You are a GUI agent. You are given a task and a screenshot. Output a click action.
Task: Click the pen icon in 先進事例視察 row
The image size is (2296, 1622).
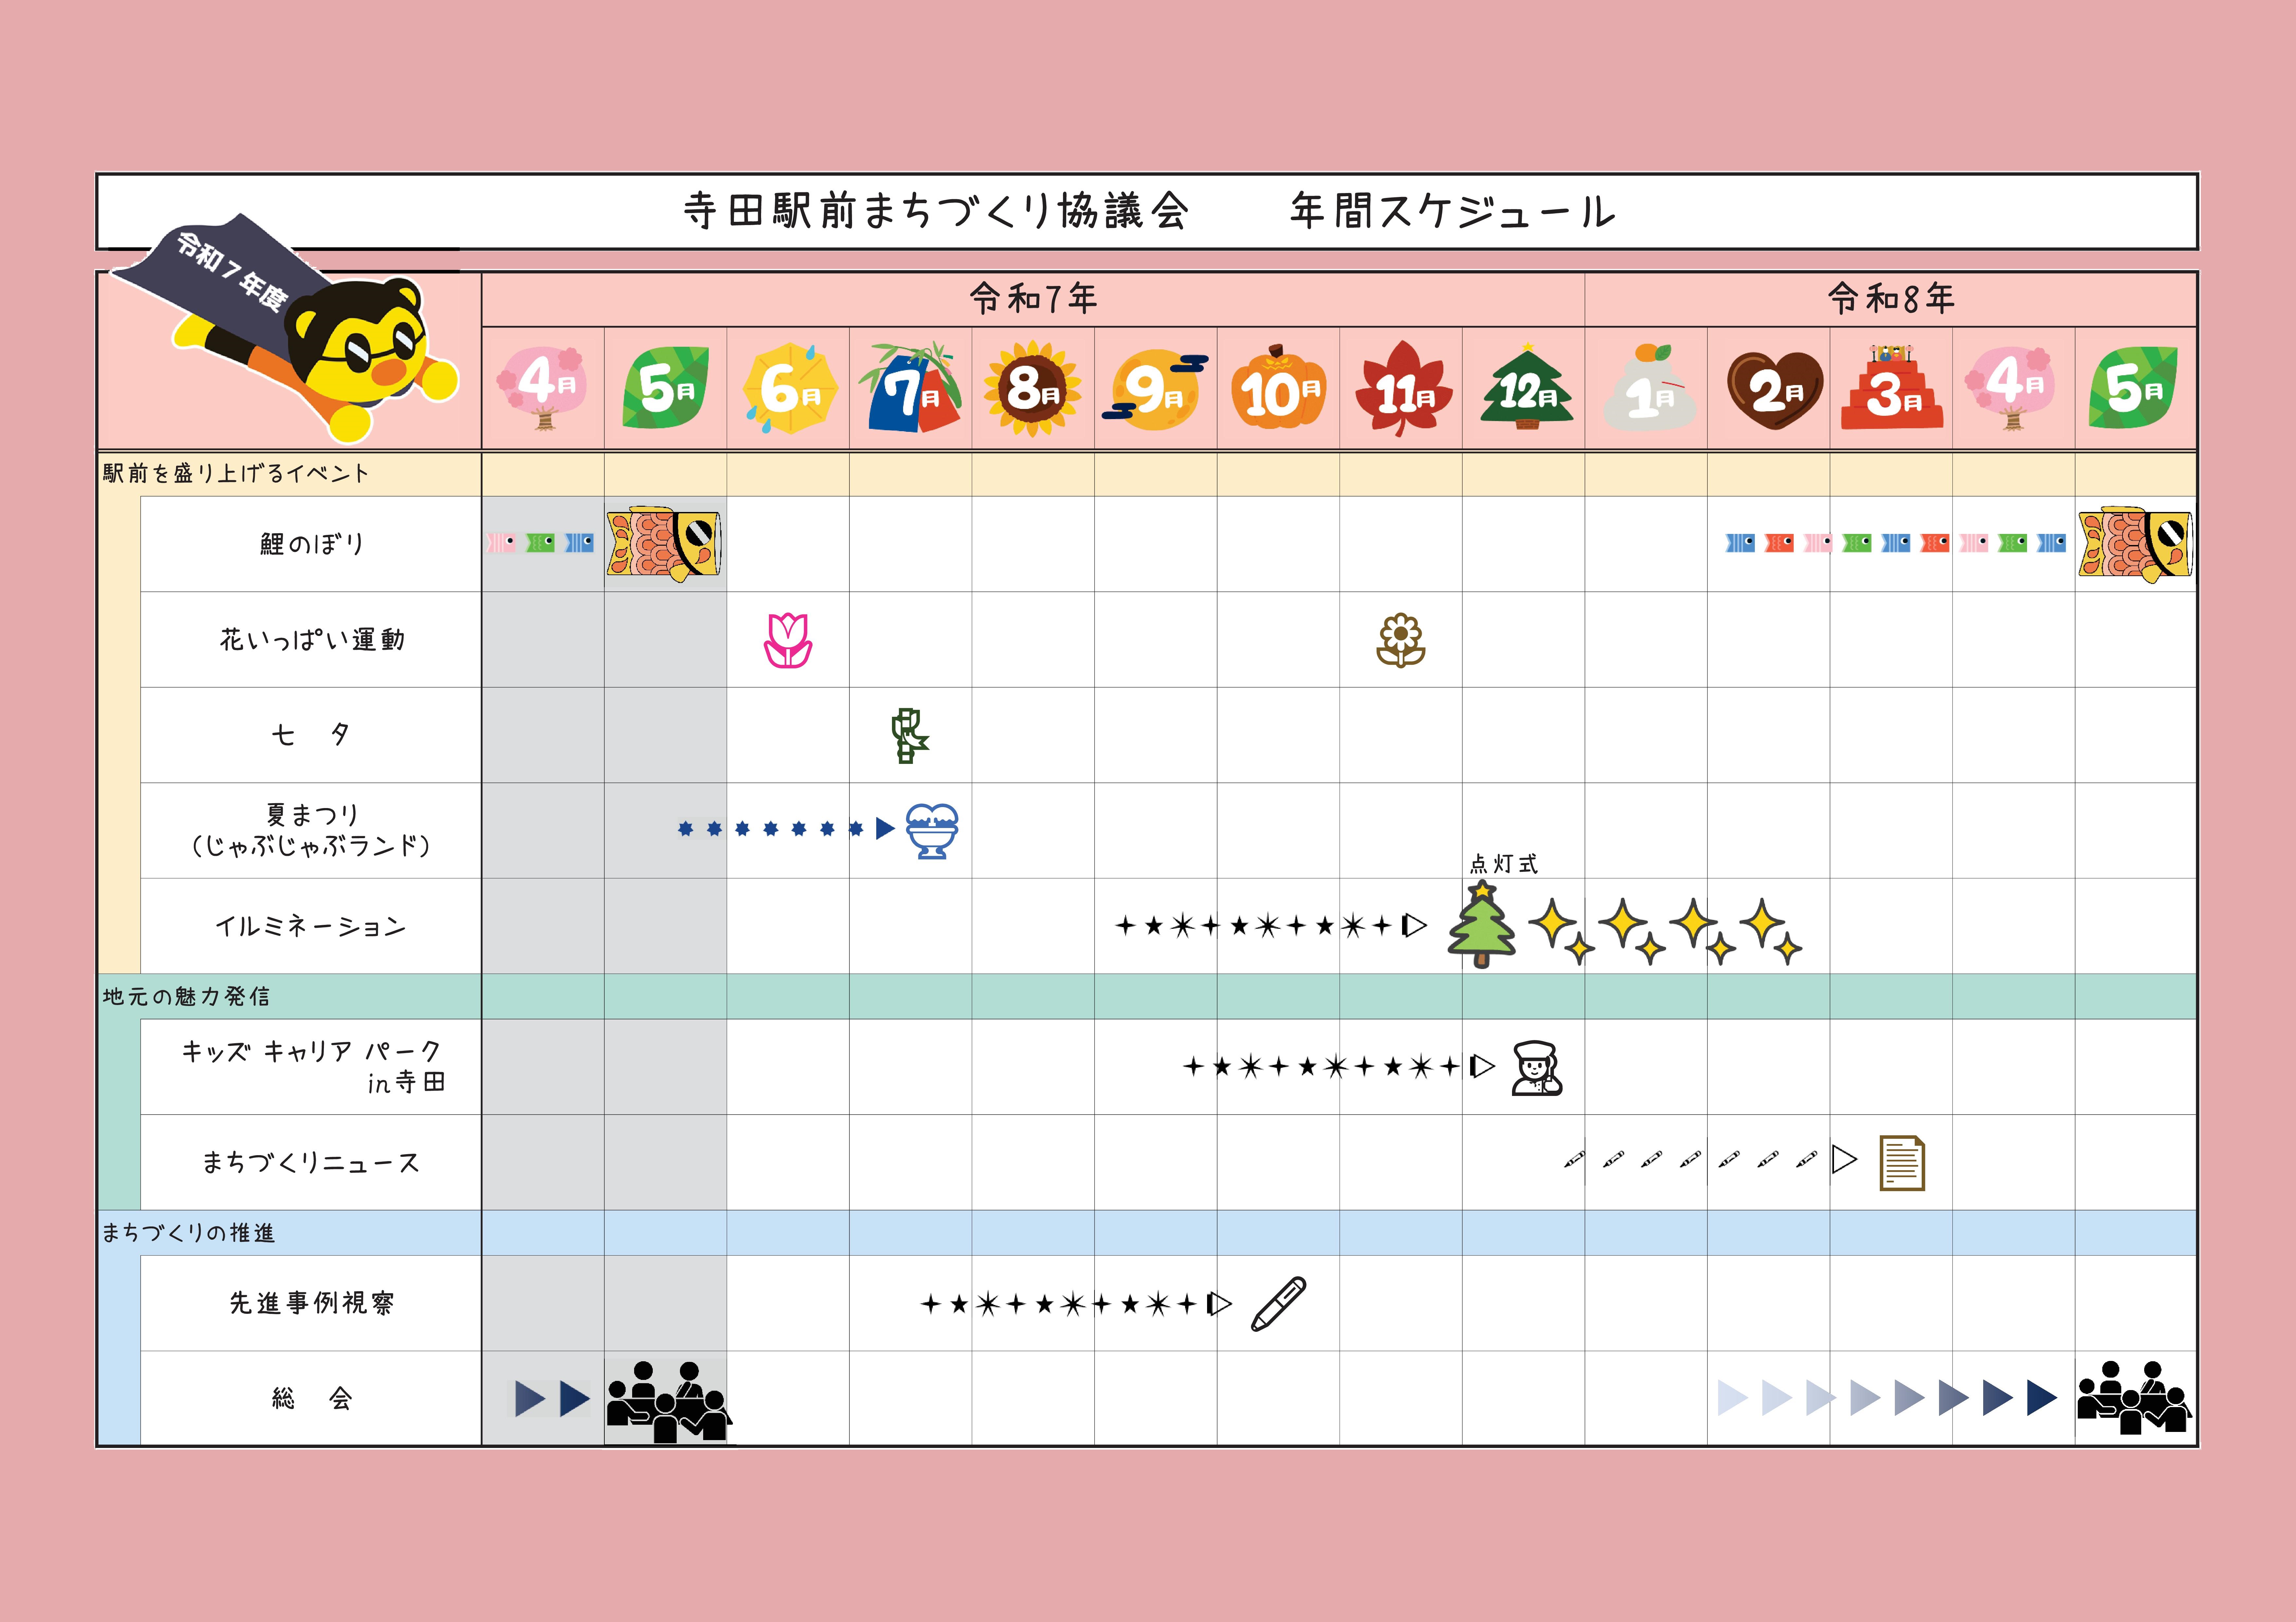1279,1304
